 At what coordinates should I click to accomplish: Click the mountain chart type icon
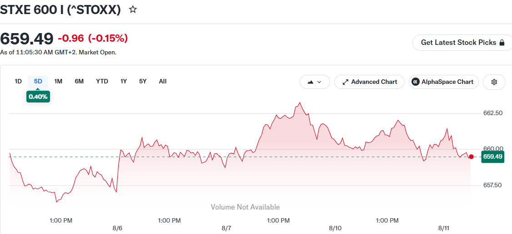[311, 82]
